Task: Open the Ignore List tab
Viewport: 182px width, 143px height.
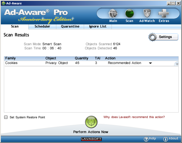Action: (98, 27)
